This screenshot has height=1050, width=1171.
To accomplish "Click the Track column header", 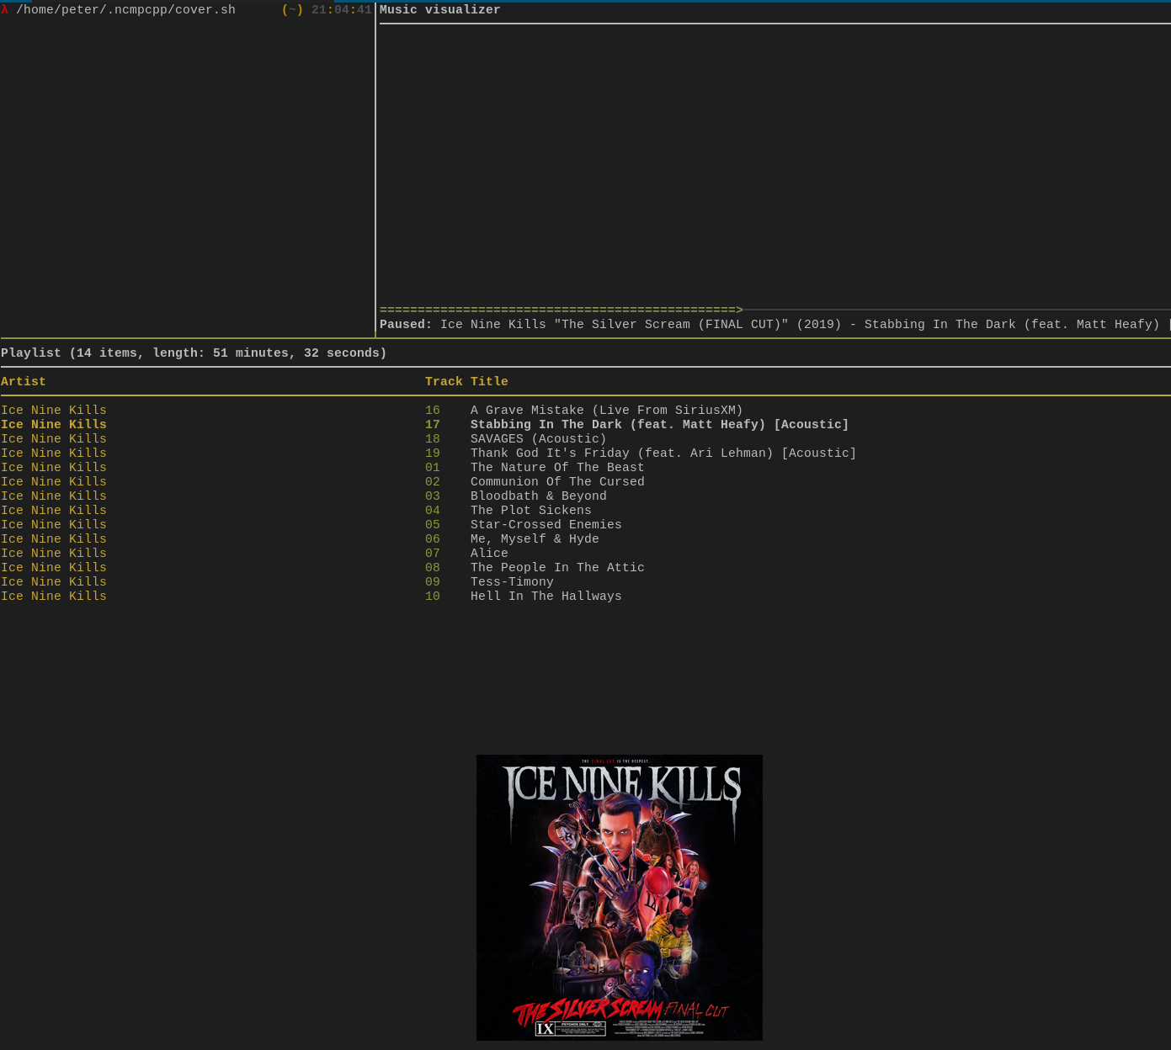I will 444,381.
